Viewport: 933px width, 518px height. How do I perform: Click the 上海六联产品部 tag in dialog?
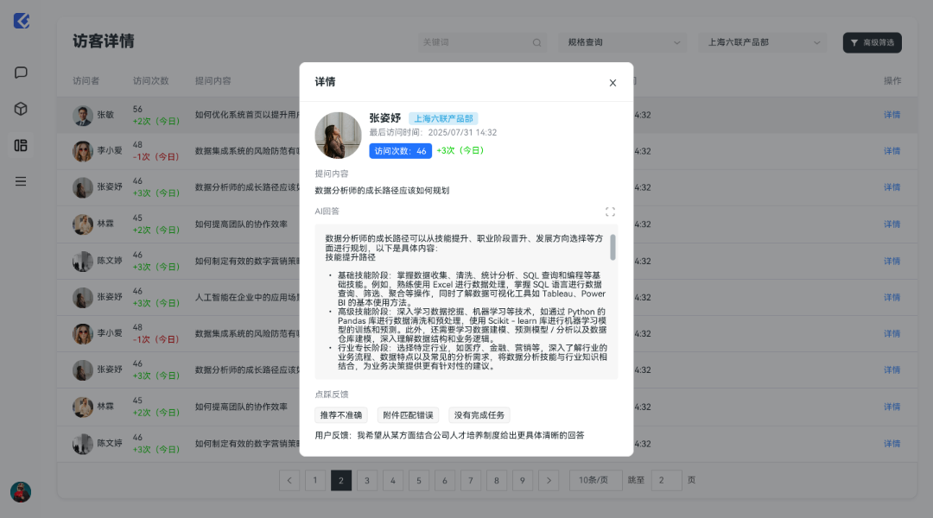point(443,118)
